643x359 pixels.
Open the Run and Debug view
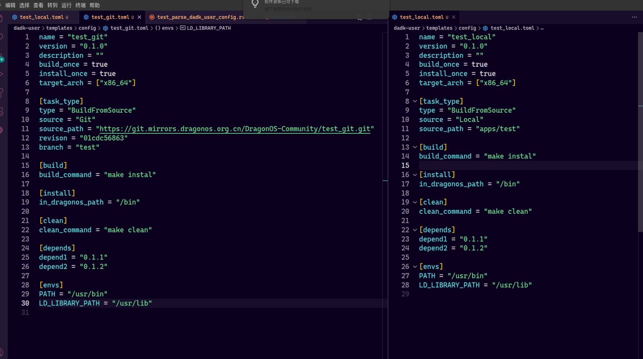pyautogui.click(x=2, y=74)
